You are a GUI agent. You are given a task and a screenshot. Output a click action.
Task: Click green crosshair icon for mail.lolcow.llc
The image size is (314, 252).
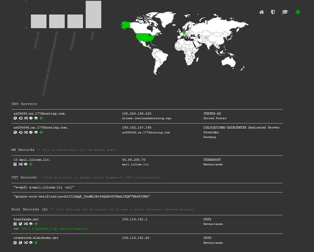click(31, 164)
